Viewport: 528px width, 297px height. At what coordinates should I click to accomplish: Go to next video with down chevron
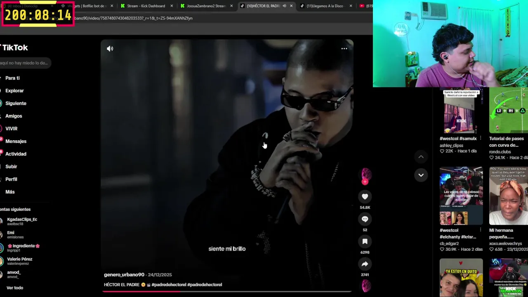421,175
